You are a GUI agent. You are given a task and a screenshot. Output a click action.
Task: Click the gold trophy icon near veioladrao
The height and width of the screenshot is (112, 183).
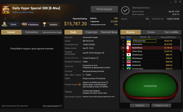click(44, 24)
